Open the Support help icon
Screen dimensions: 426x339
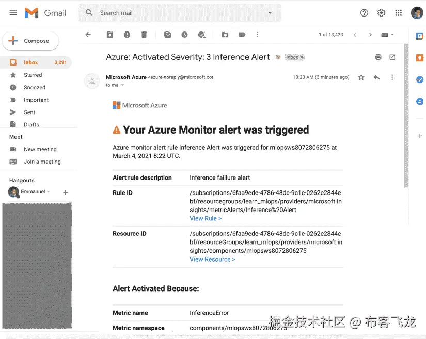[364, 13]
